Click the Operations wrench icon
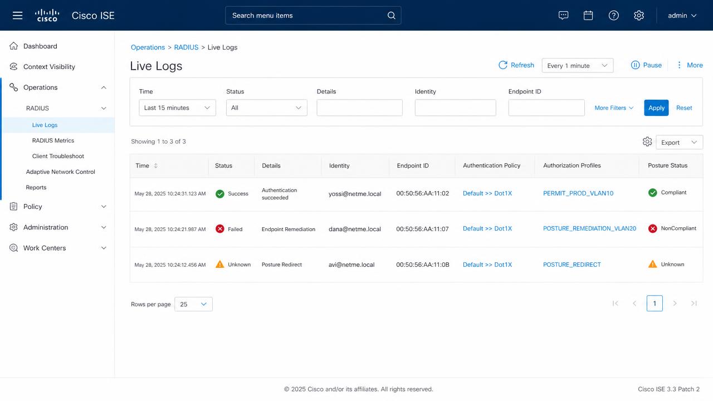Viewport: 713px width, 401px height. (x=14, y=87)
